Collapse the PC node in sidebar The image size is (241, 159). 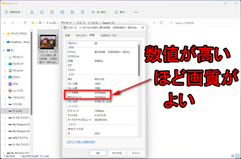pyautogui.click(x=4, y=50)
